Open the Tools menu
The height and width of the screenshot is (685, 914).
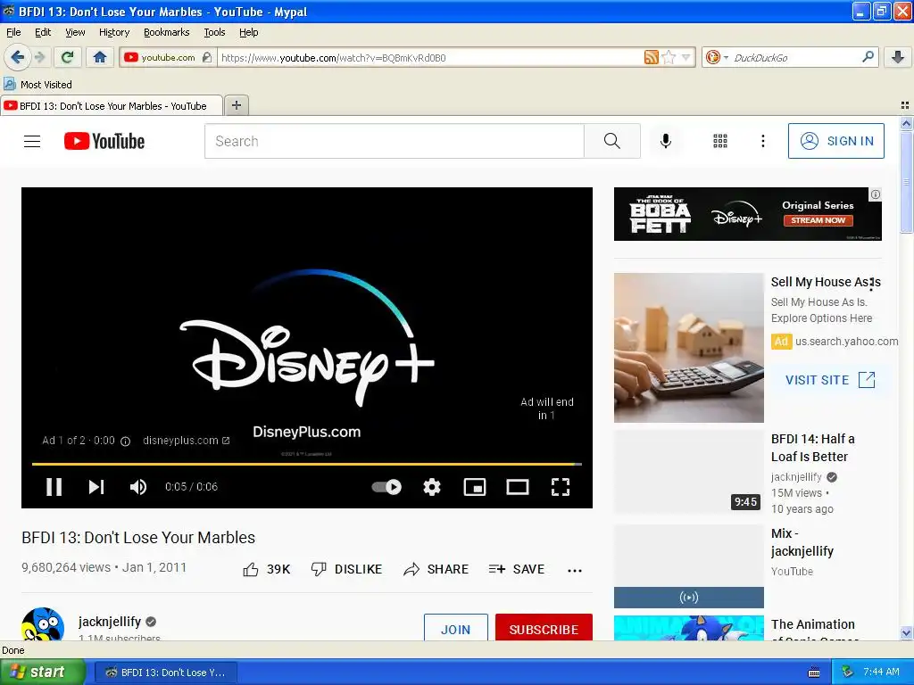[x=214, y=32]
